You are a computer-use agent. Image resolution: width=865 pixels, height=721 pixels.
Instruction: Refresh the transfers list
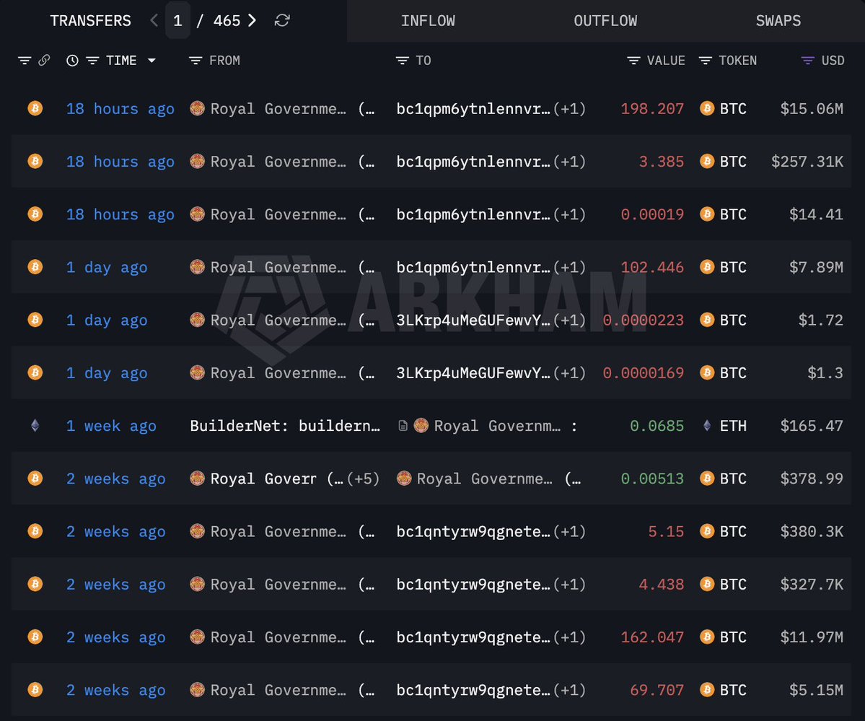(x=282, y=20)
